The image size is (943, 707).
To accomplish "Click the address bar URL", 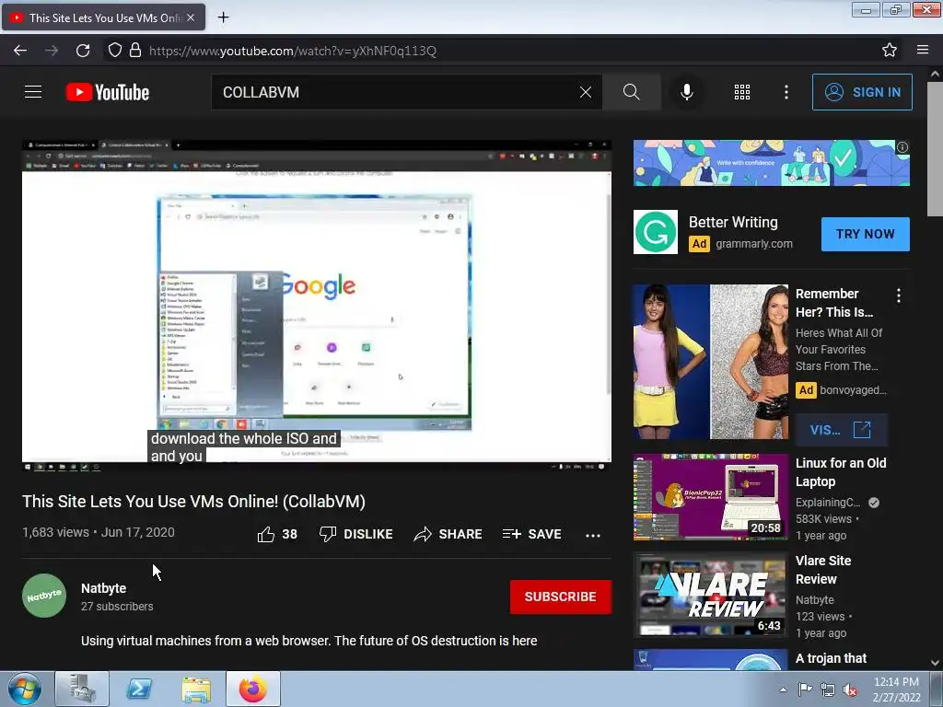I will click(x=292, y=51).
